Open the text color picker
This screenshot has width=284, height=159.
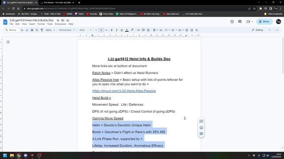(127, 30)
